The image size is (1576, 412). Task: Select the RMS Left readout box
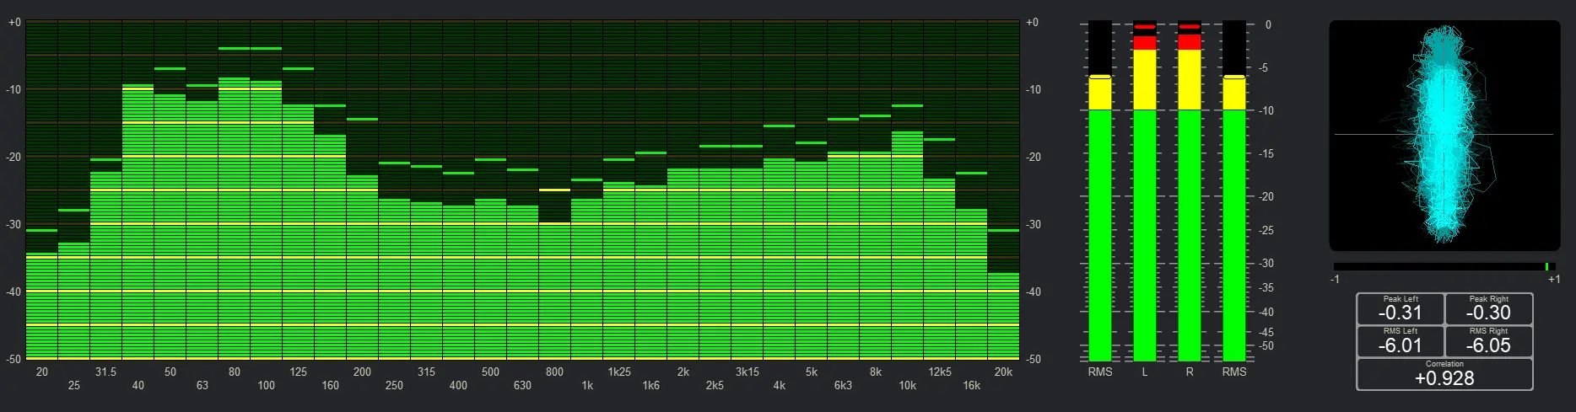coord(1400,341)
